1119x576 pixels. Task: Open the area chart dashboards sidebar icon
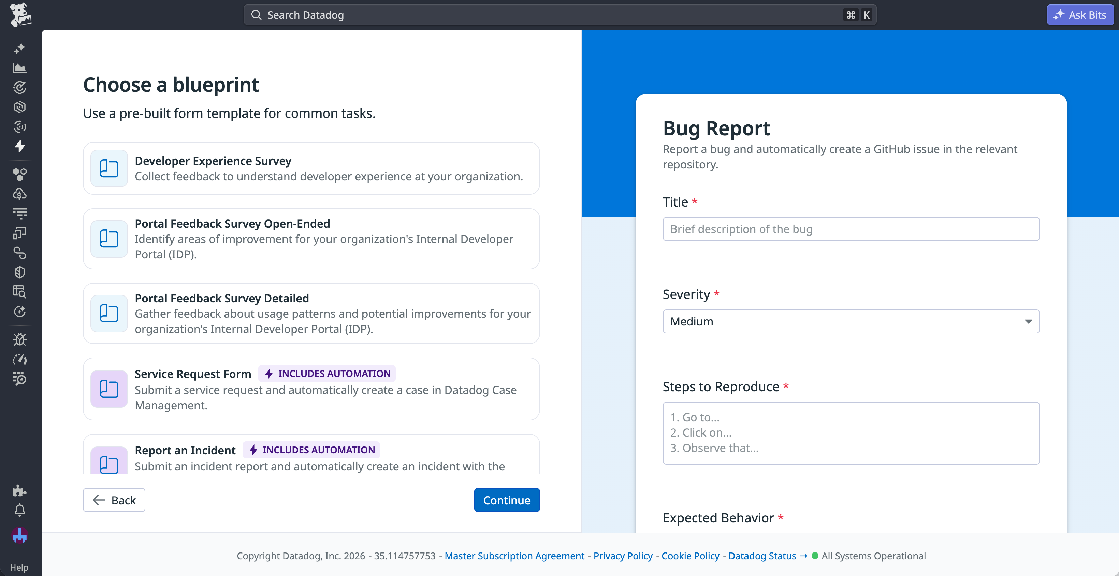pos(19,68)
